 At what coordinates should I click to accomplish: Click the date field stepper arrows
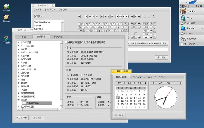(145, 83)
